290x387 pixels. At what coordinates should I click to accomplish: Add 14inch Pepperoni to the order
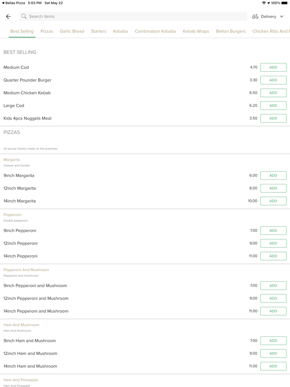[273, 256]
